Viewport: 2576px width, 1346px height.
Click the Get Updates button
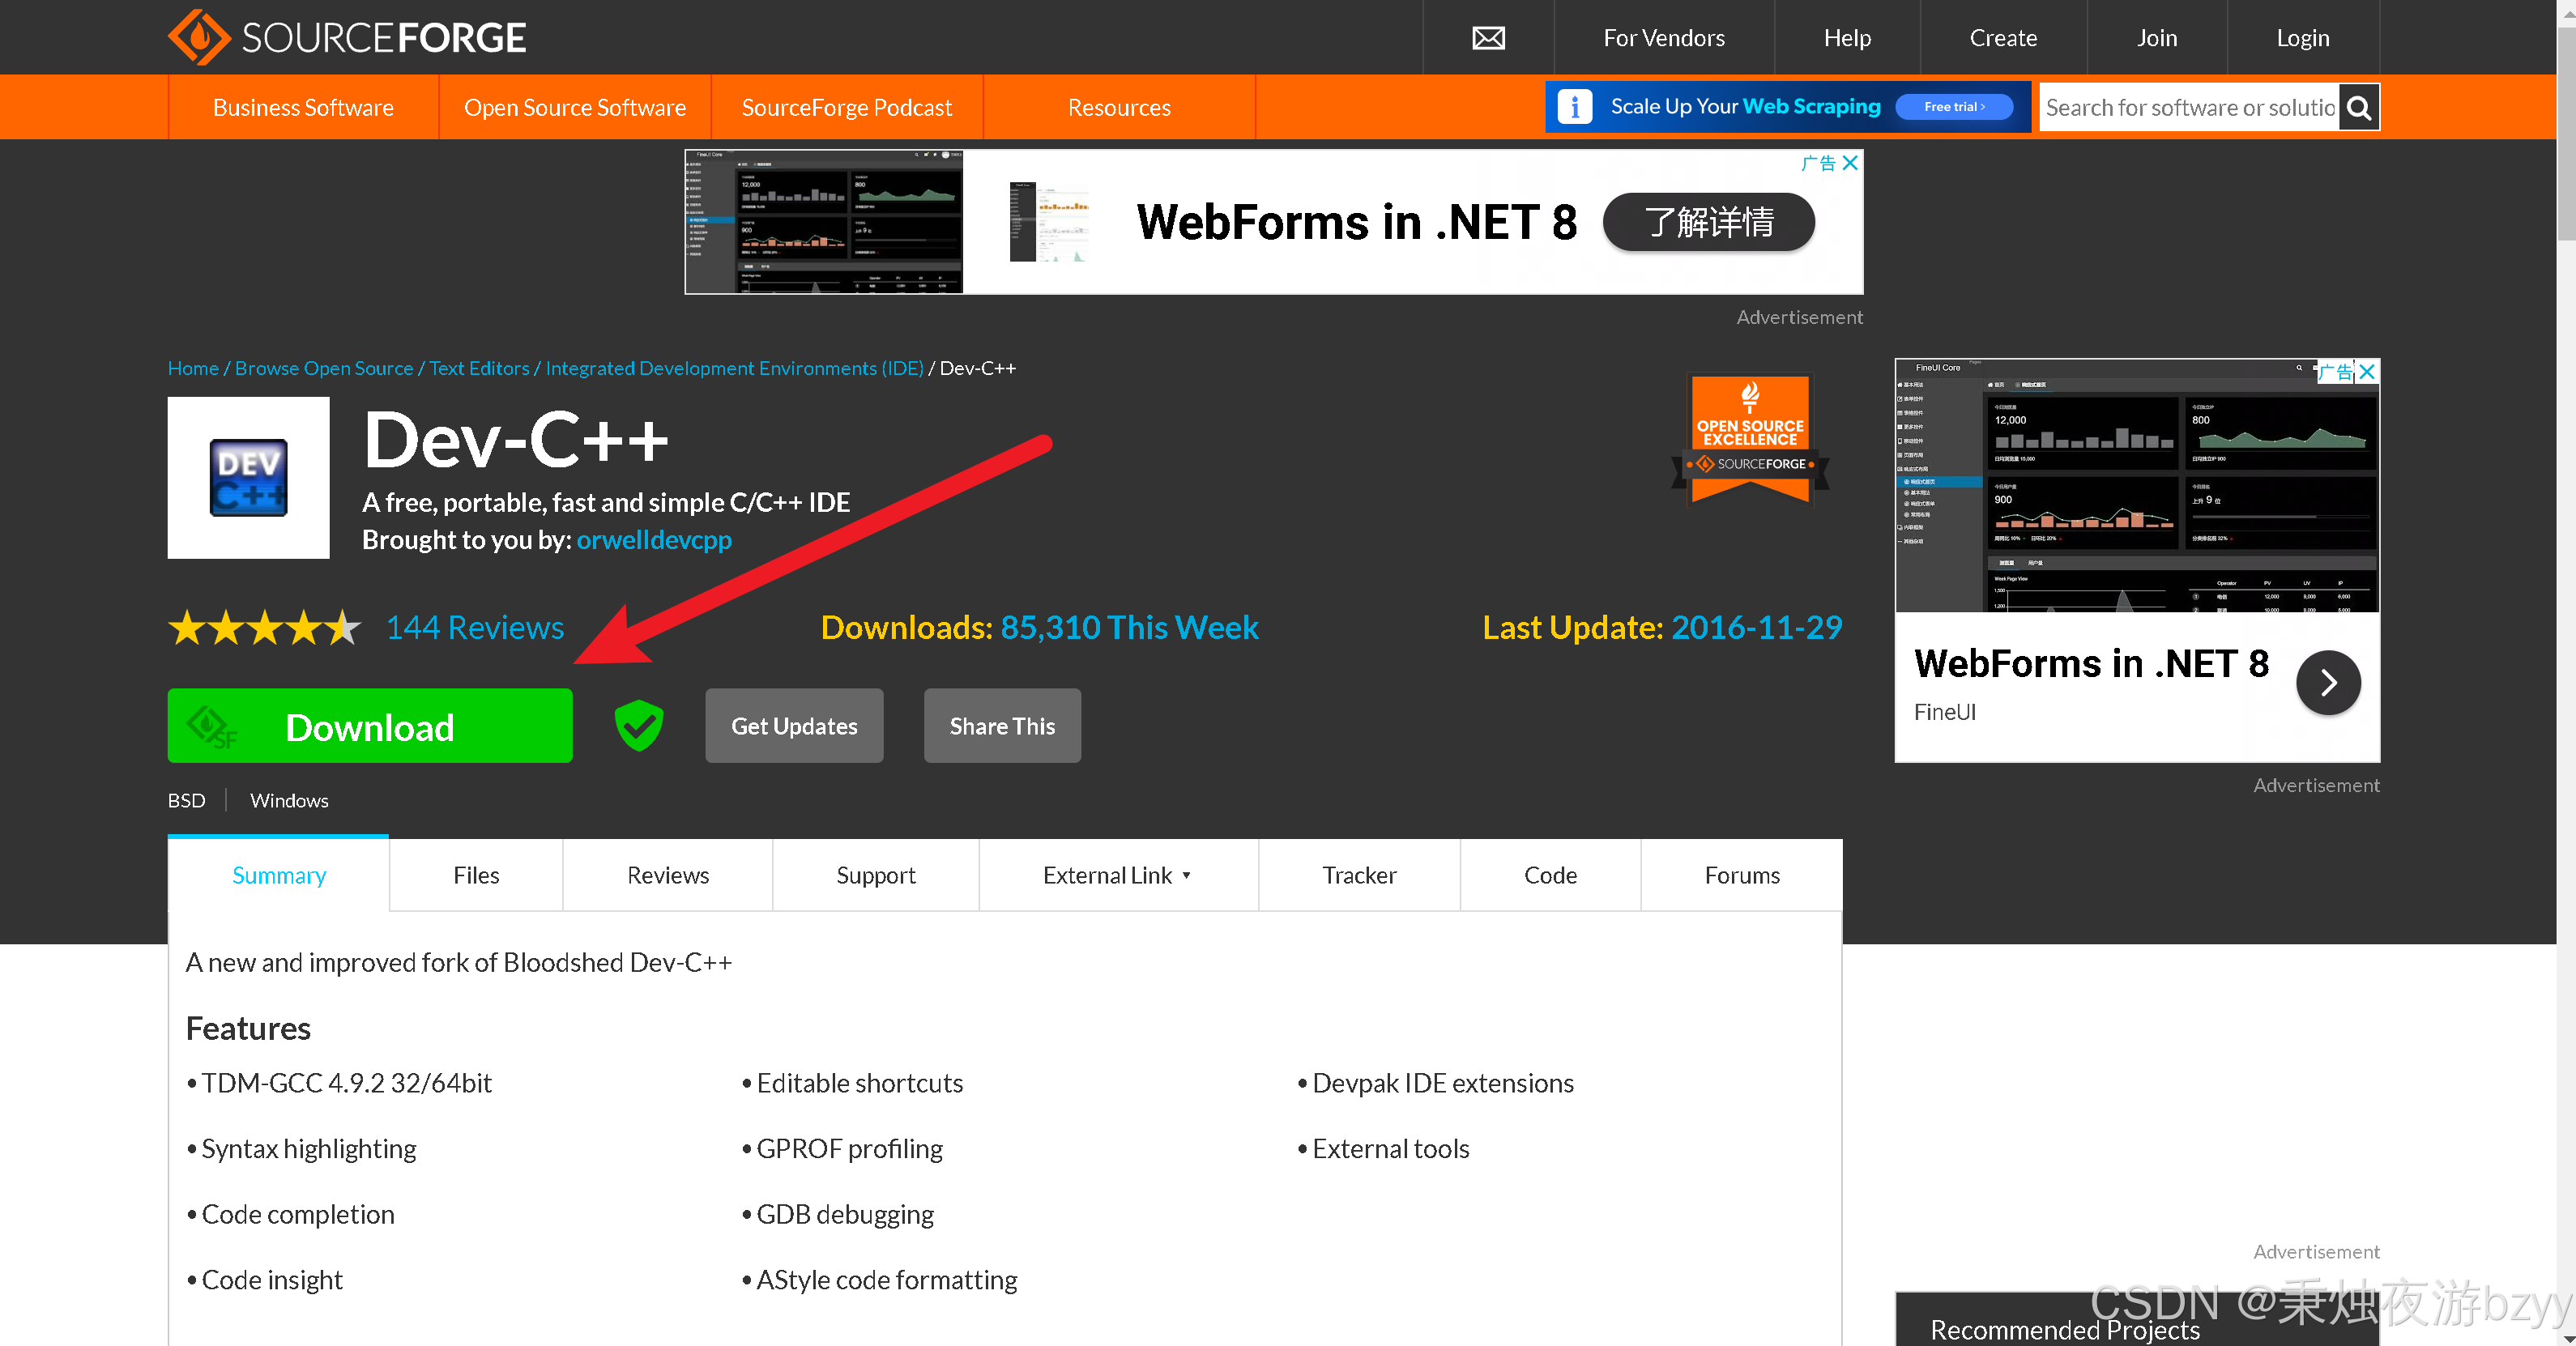click(793, 726)
